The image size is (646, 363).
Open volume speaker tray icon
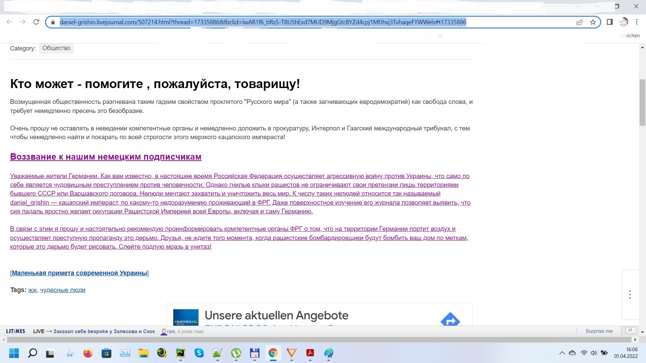tap(594, 353)
